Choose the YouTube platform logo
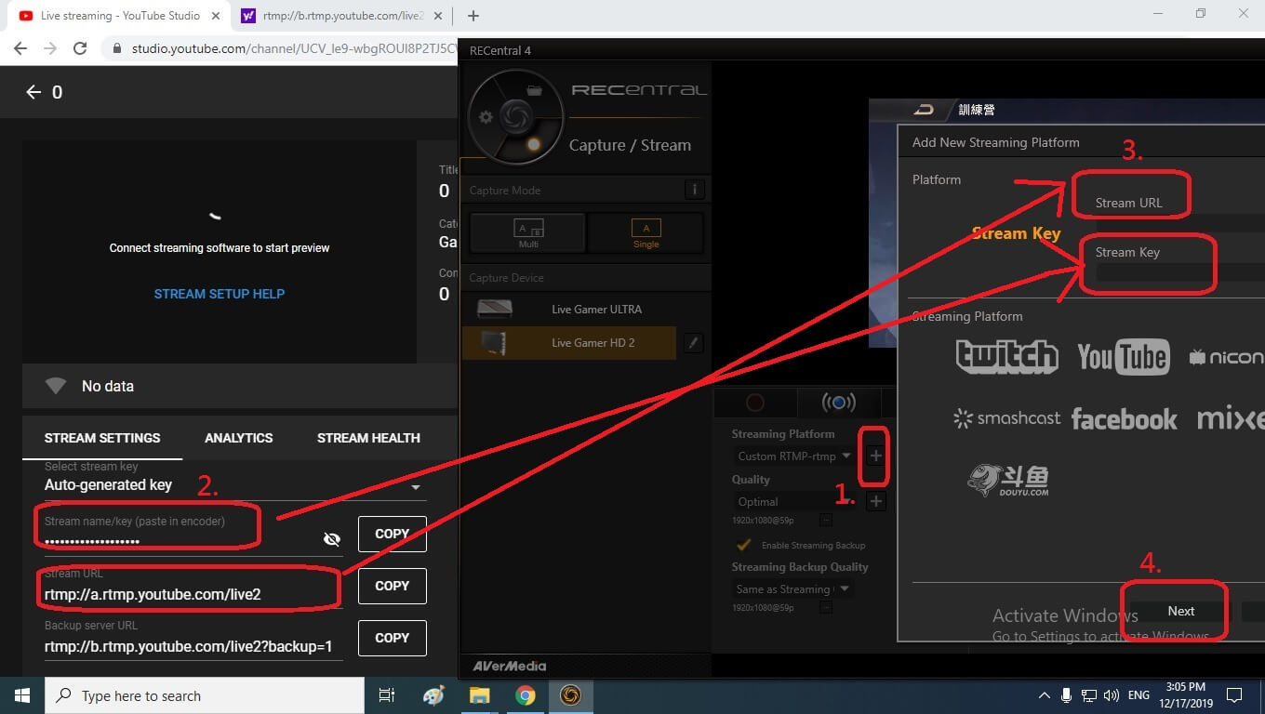1265x714 pixels. click(x=1123, y=356)
